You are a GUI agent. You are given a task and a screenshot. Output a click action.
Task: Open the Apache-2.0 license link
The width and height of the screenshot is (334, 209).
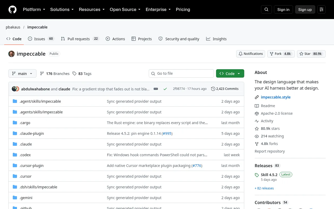(273, 113)
